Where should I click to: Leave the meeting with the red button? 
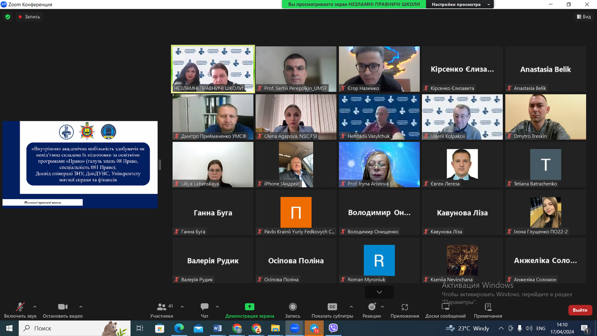[x=580, y=310]
